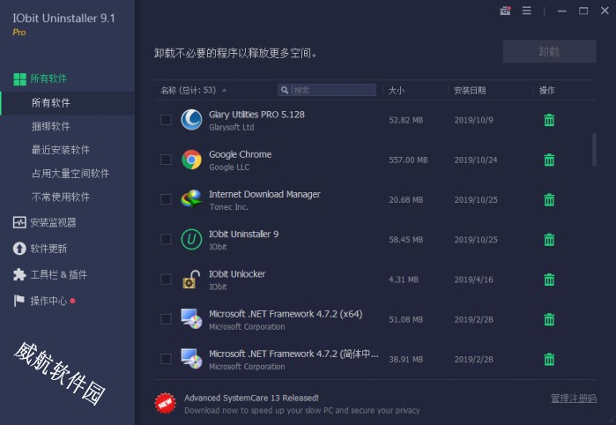Click .NET Framework 4.7.2 (x64) installer icon
Screen dimensions: 616x425
[191, 319]
